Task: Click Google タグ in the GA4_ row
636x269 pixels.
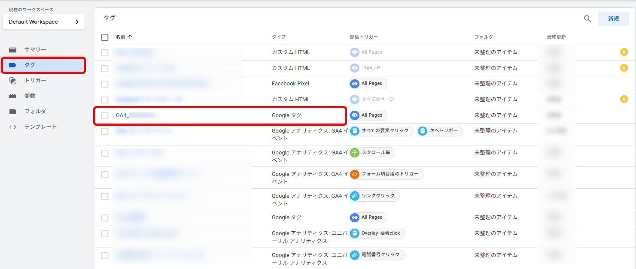Action: 286,115
